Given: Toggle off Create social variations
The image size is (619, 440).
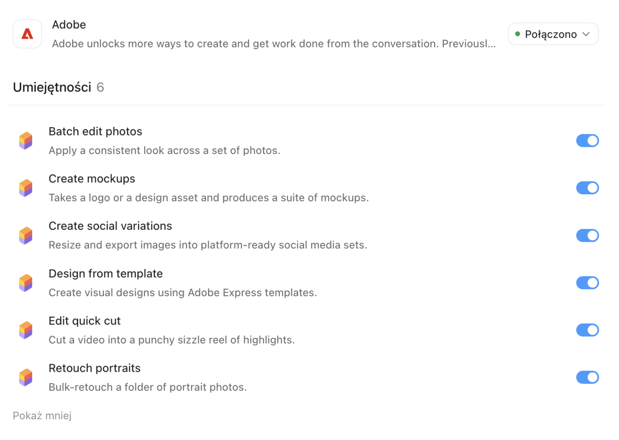Looking at the screenshot, I should tap(587, 235).
